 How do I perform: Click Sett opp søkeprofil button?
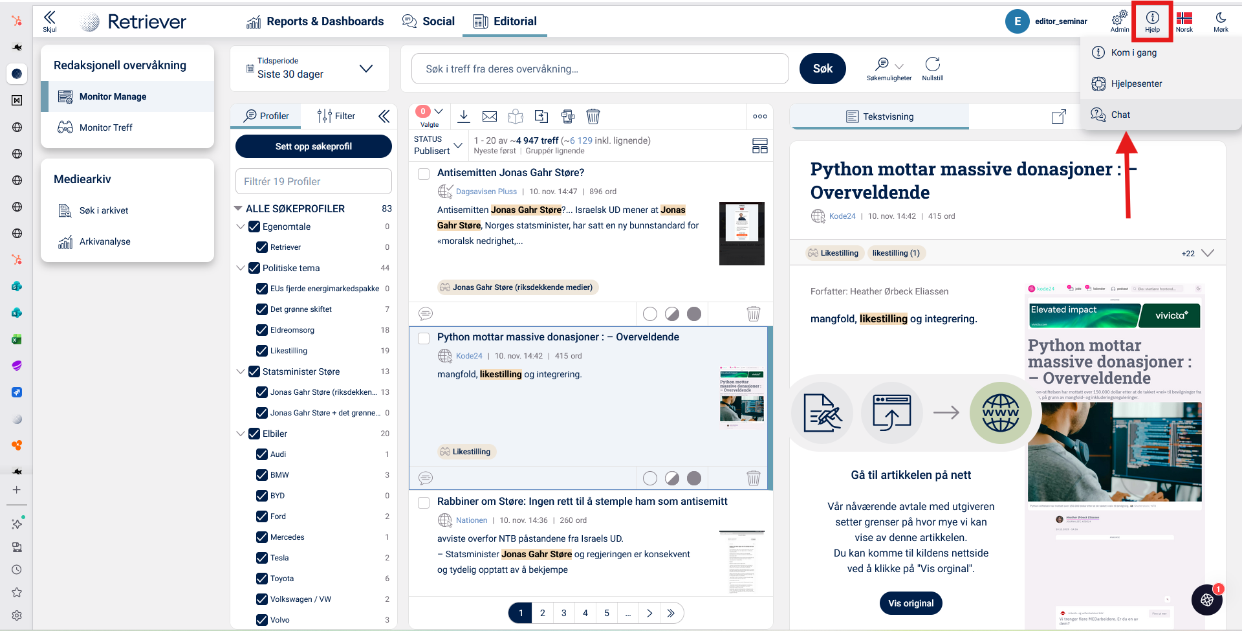point(314,146)
